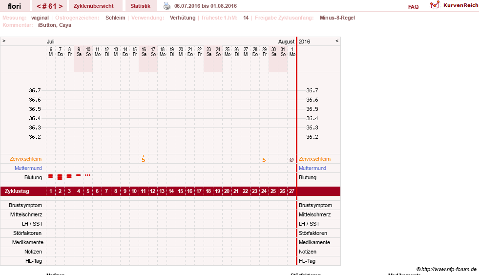Click the printer icon

tap(167, 6)
